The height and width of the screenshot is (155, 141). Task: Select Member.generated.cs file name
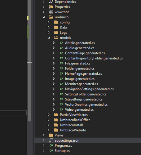pos(82,84)
